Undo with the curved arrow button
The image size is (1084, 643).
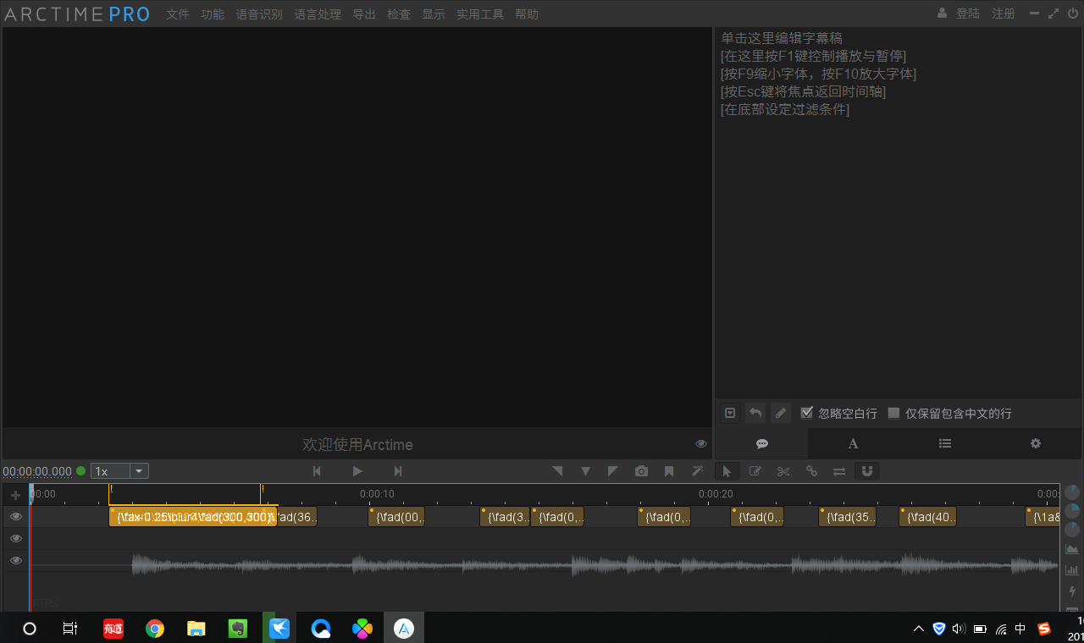[755, 413]
